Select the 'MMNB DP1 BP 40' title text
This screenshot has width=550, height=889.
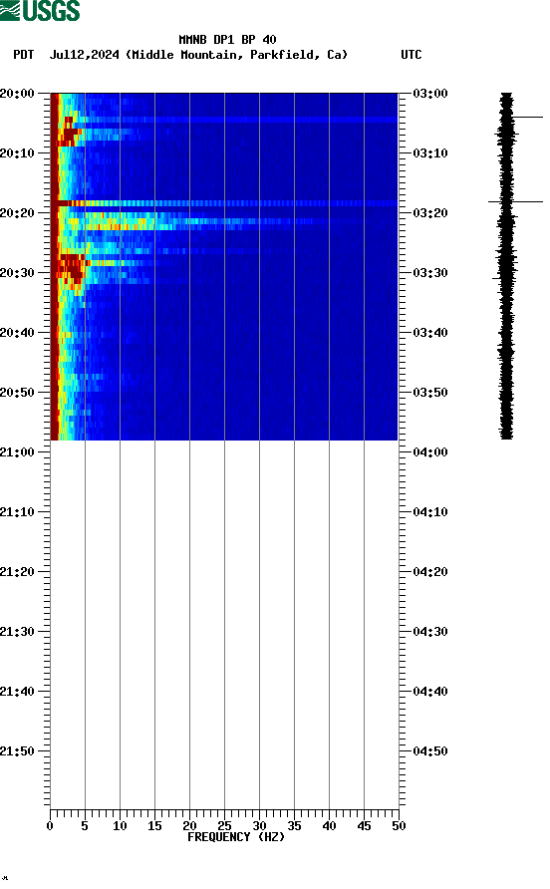[x=227, y=40]
